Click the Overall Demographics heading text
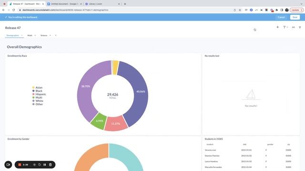This screenshot has width=305, height=171. 24,47
